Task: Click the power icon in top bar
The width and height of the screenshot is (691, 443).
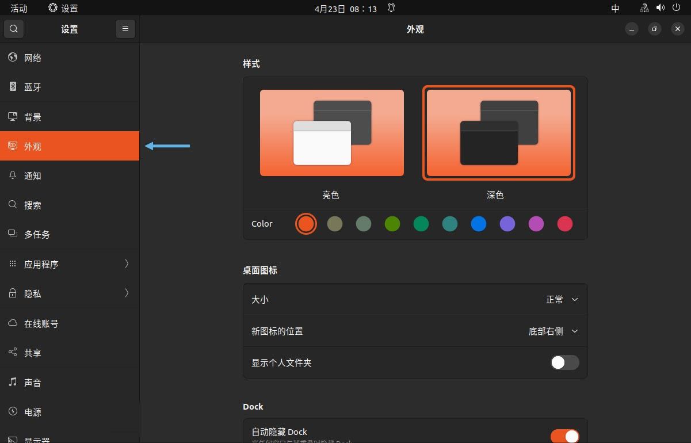Action: [677, 8]
